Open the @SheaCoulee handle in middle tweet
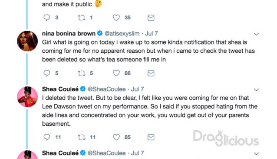 [x=107, y=89]
